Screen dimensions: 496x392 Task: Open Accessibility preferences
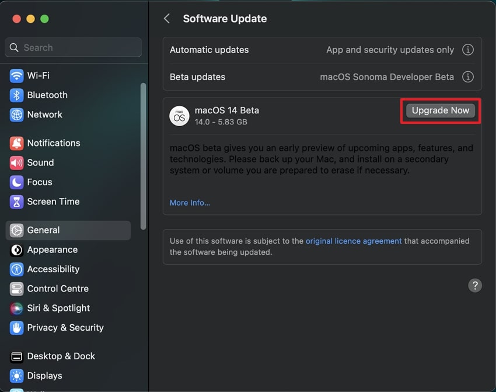[54, 269]
